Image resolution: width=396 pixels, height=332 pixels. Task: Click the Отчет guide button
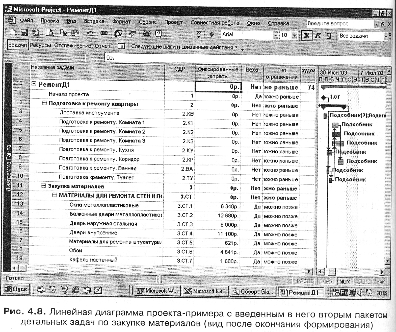[x=102, y=46]
